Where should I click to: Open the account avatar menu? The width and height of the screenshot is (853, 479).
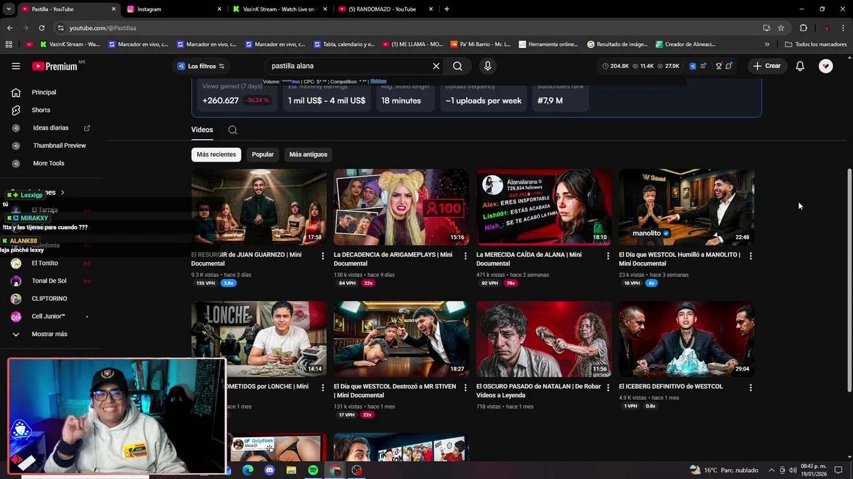tap(826, 66)
